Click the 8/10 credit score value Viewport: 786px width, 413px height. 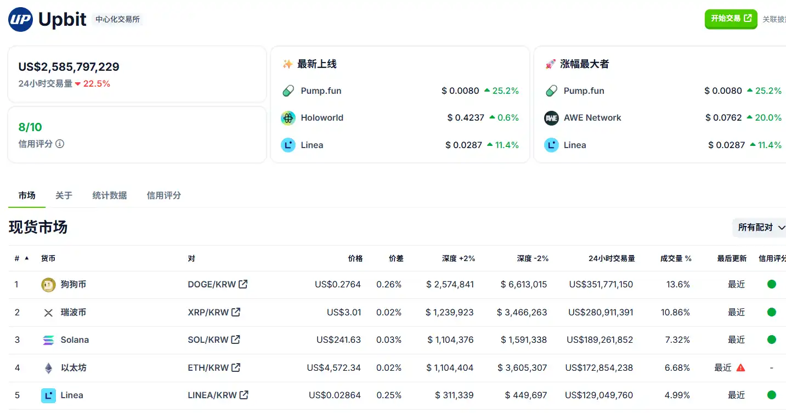pos(30,127)
